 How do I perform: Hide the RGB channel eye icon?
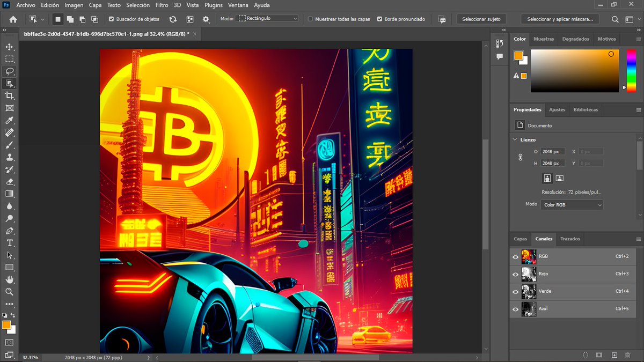tap(516, 257)
